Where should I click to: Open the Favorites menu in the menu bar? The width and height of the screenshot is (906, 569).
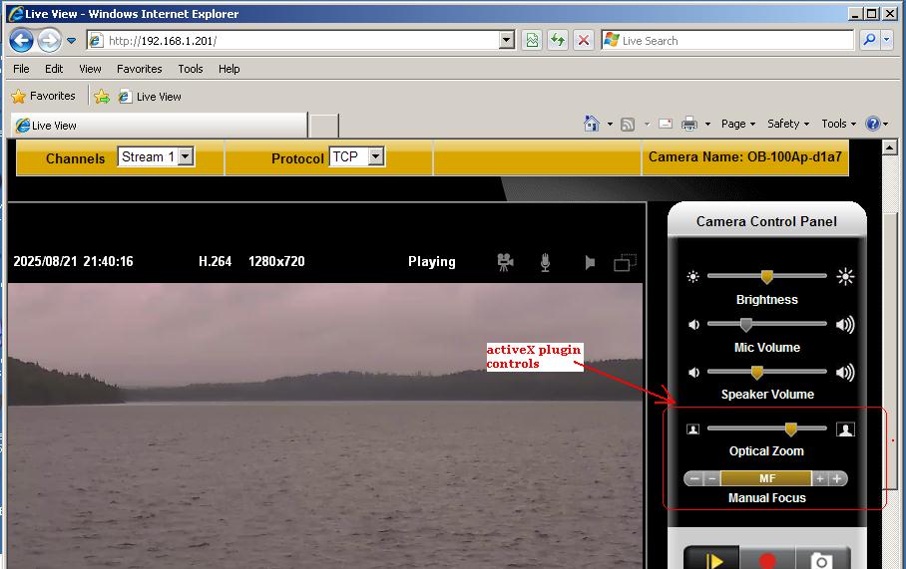(x=139, y=69)
